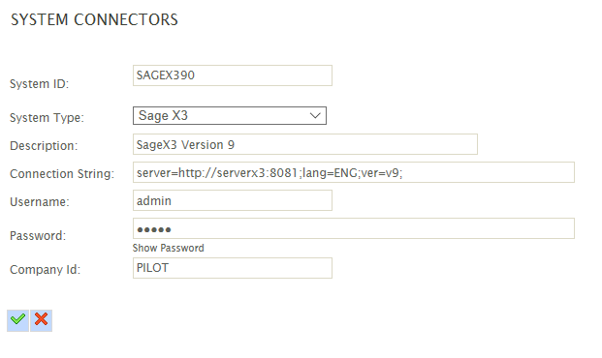
Task: Expand the System Type chevron arrow
Action: (x=315, y=115)
